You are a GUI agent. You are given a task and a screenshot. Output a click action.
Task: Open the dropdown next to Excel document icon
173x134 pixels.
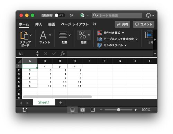tap(88, 15)
